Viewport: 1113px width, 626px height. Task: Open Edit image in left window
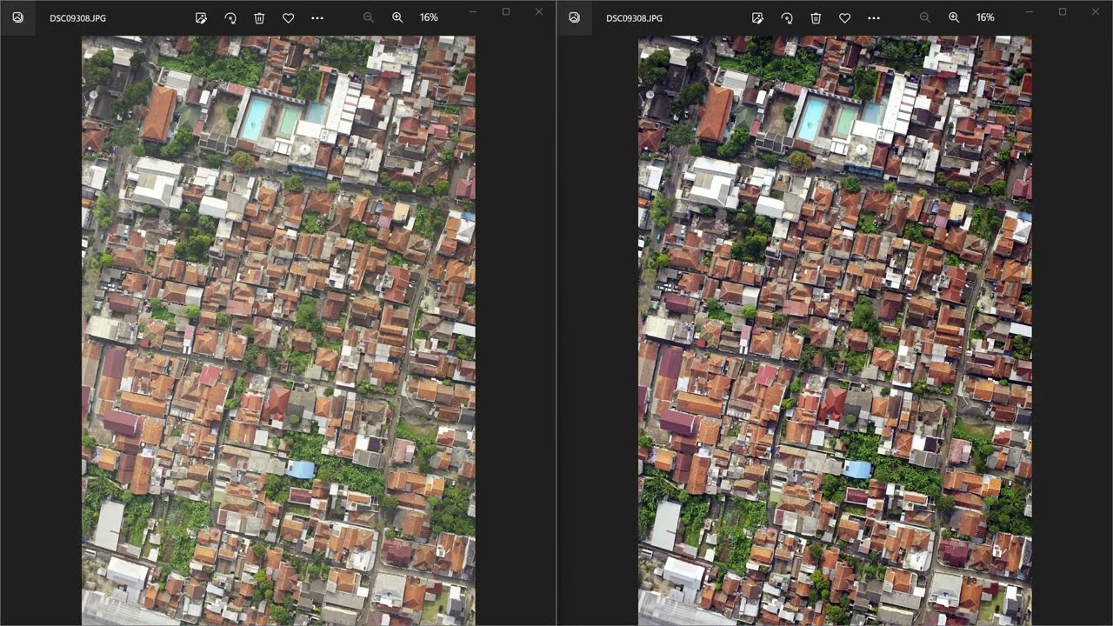(201, 17)
